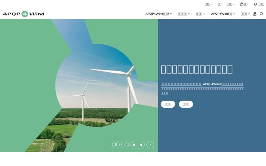Click first white hero pill button
This screenshot has height=166, width=266.
click(x=168, y=104)
